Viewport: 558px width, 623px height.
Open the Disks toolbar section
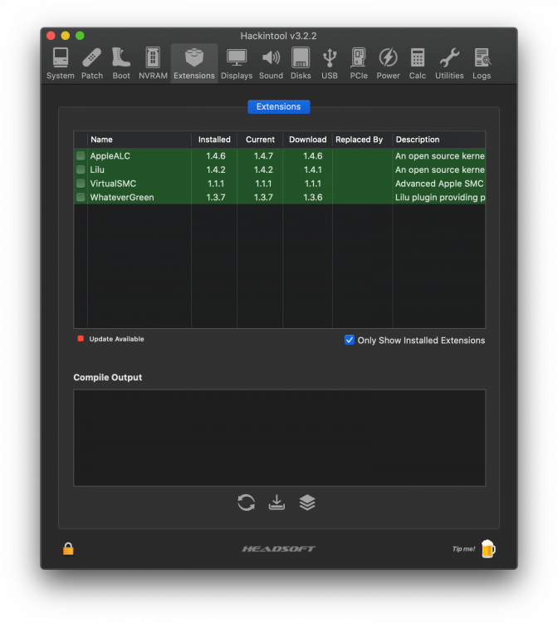(x=301, y=64)
